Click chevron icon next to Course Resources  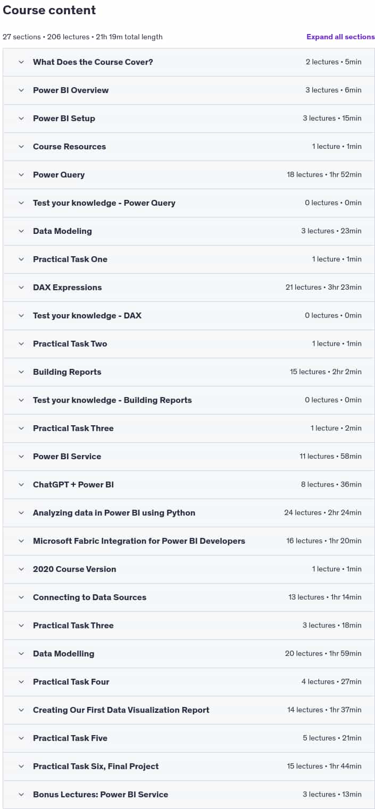pyautogui.click(x=21, y=146)
